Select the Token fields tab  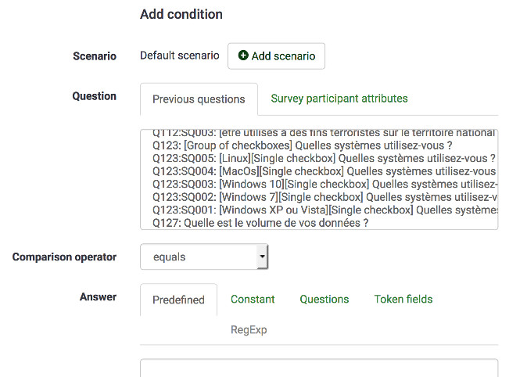pos(403,299)
